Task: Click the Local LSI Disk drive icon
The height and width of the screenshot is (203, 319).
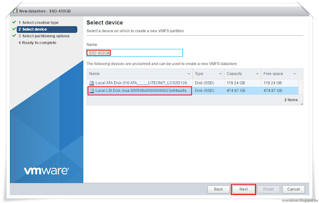Action: click(92, 90)
